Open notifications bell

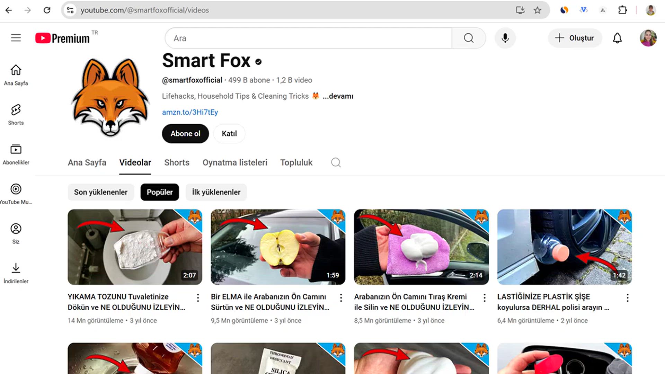(617, 38)
